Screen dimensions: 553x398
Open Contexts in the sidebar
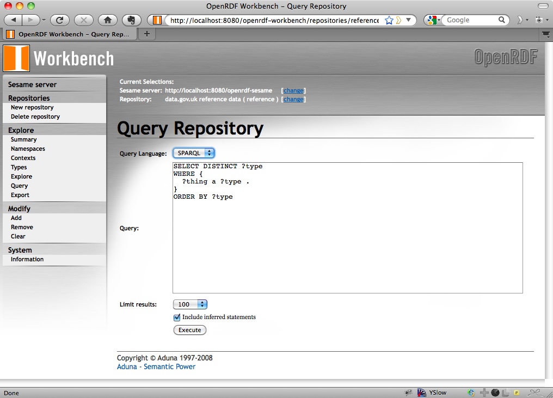tap(23, 158)
